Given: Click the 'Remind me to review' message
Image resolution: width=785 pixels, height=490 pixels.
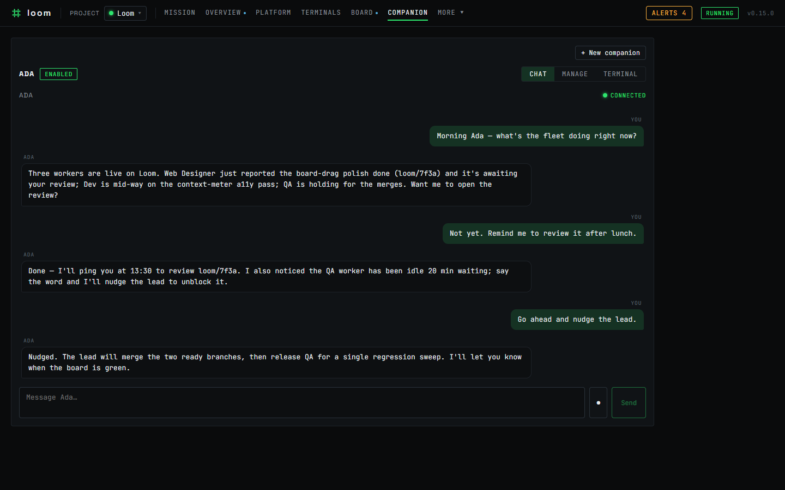Looking at the screenshot, I should pyautogui.click(x=543, y=234).
